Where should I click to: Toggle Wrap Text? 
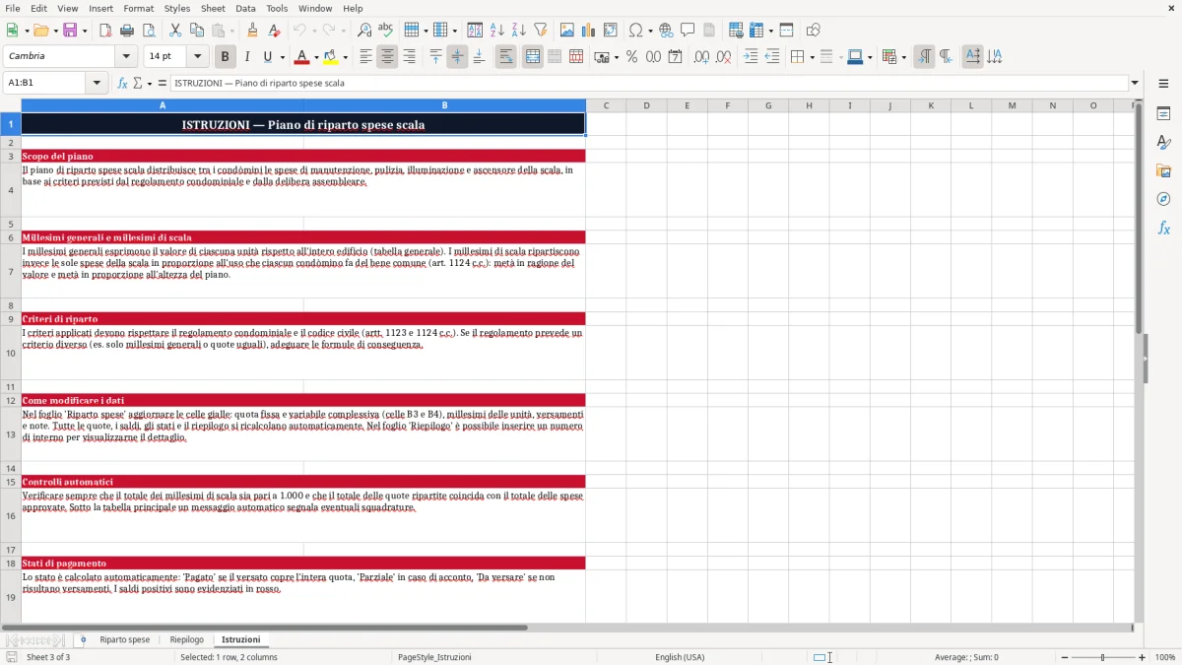point(505,57)
